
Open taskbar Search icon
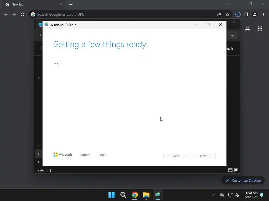123,195
